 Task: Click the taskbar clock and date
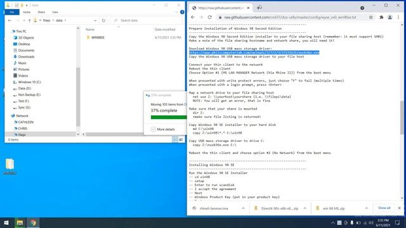coord(383,223)
